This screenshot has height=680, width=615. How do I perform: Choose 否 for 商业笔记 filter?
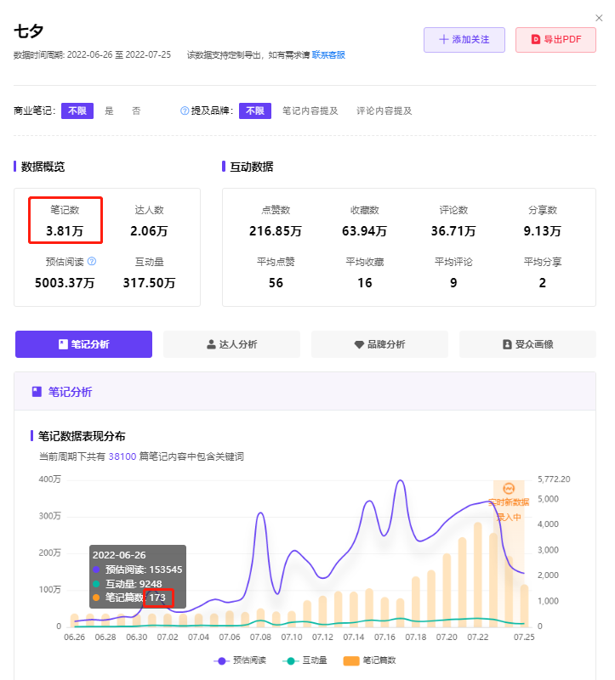tap(136, 110)
